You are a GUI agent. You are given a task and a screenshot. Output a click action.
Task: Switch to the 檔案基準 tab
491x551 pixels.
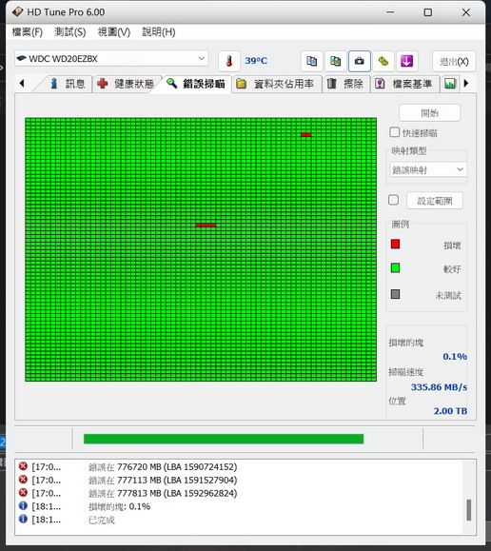(x=405, y=84)
